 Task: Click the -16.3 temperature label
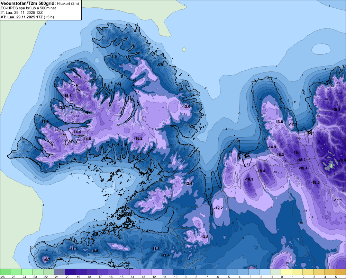coord(280,155)
